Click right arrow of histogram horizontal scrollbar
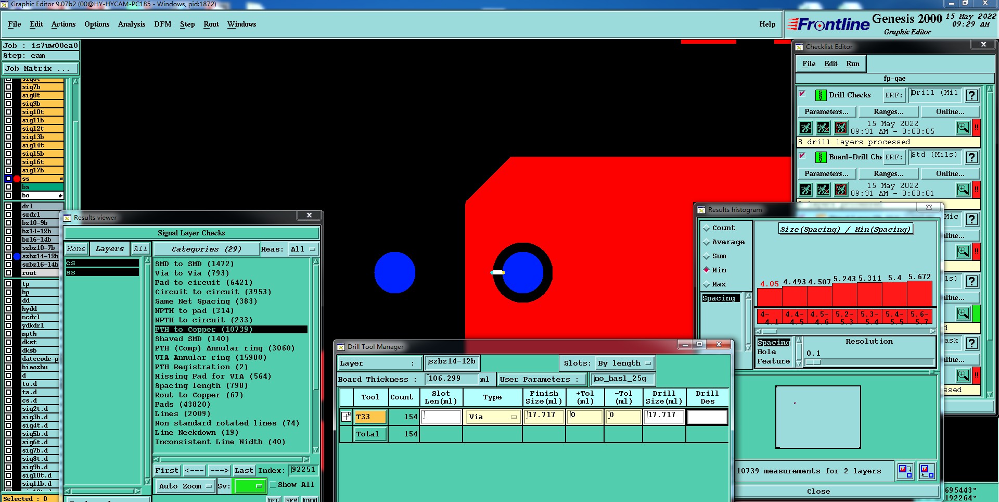Viewport: 999px width, 502px height. 932,331
